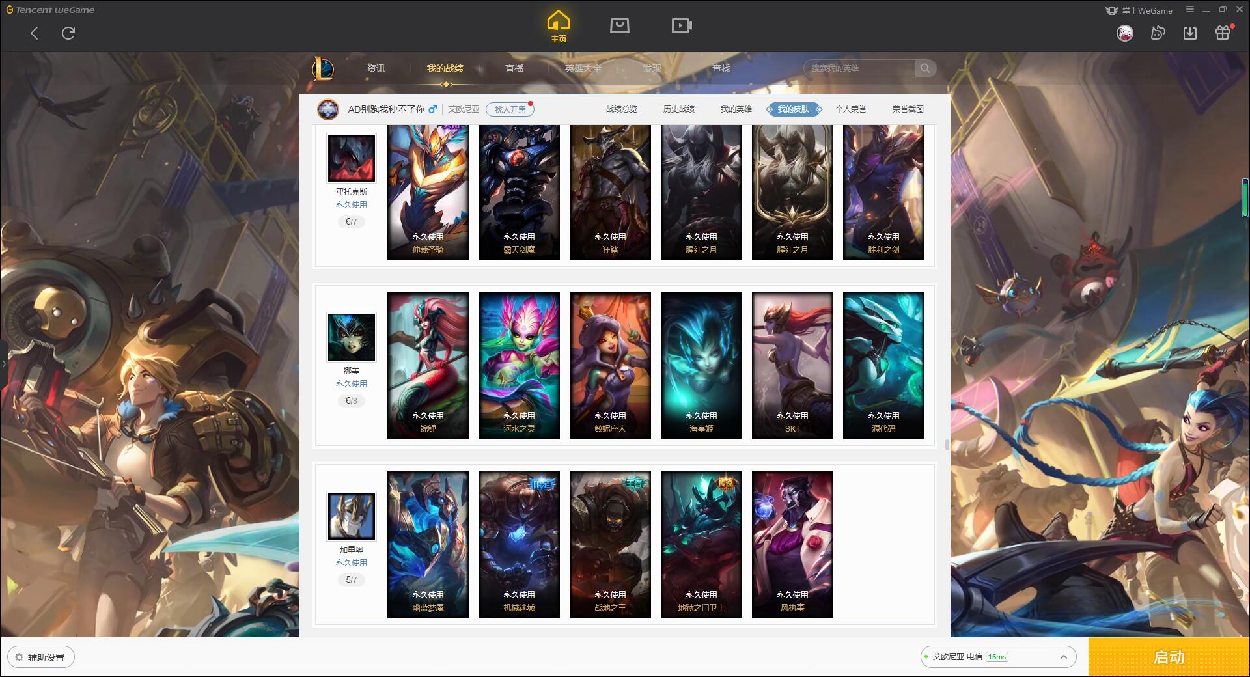Open the gift box icon
Image resolution: width=1250 pixels, height=677 pixels.
pos(1223,33)
